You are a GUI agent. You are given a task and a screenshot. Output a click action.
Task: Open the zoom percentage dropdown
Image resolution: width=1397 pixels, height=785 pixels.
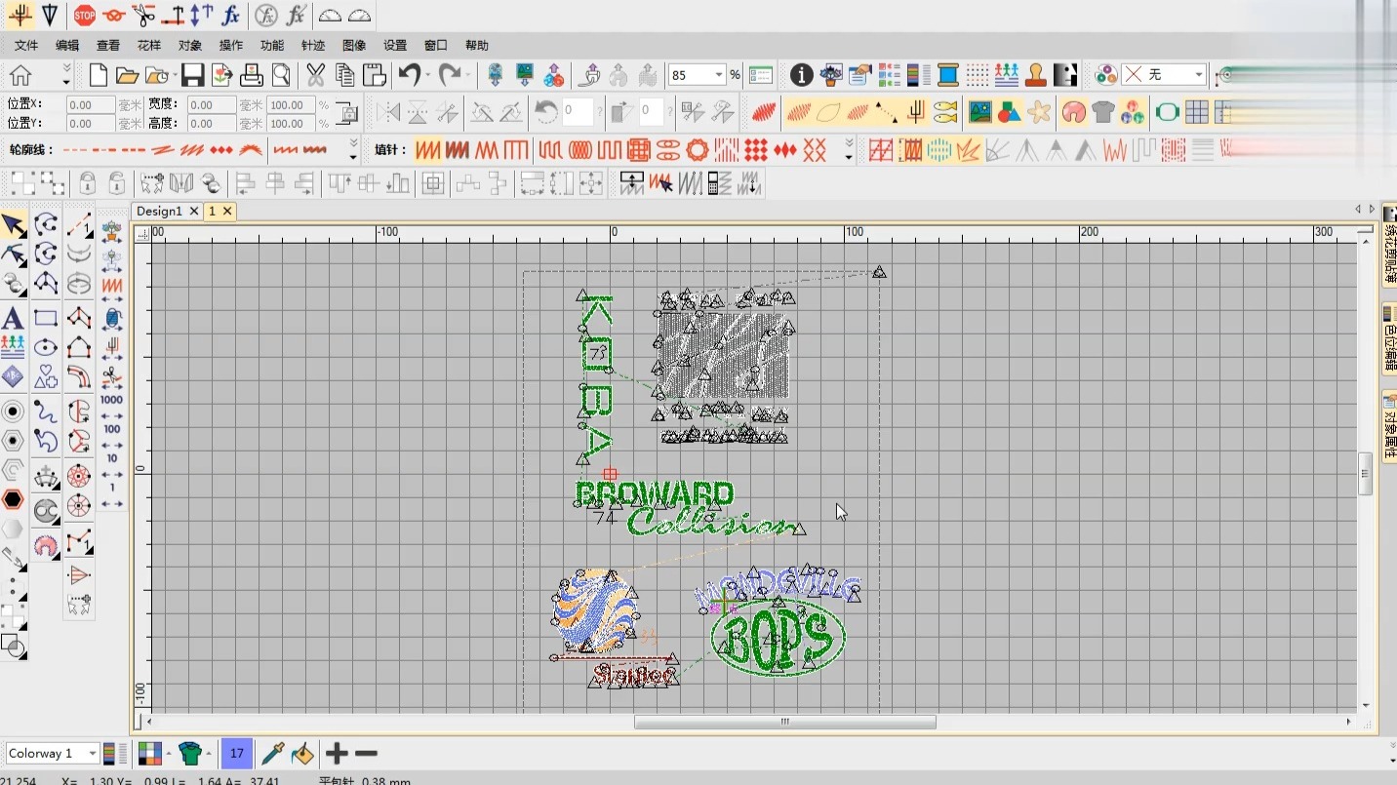(x=719, y=75)
